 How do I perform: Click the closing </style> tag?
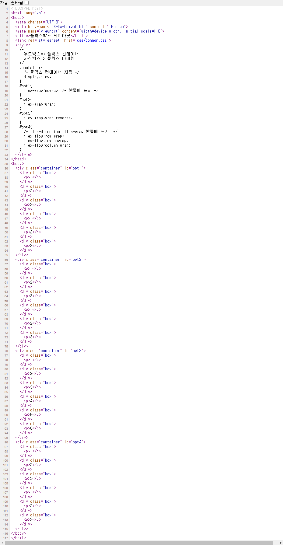(x=24, y=155)
